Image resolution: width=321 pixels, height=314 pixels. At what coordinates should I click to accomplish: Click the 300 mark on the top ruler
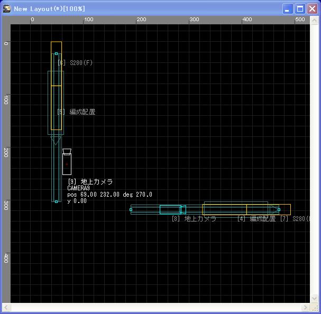[195, 20]
